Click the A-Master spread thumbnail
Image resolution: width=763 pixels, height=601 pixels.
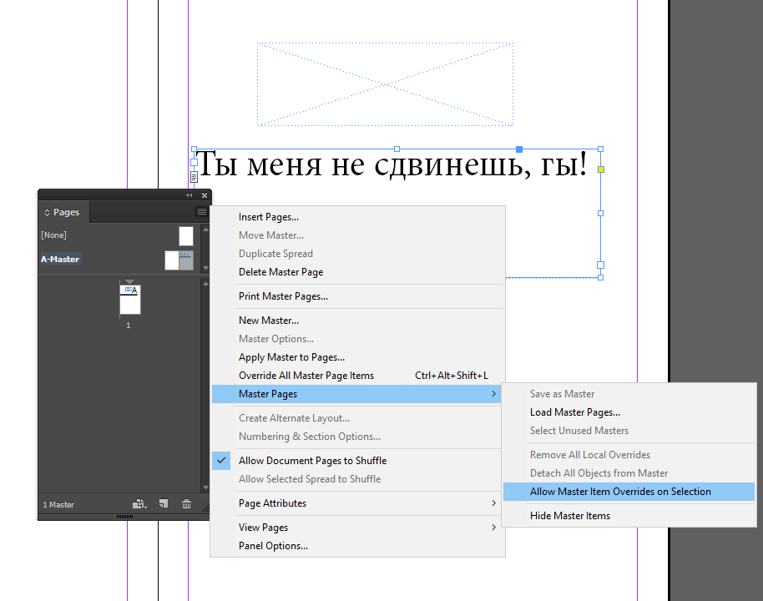pos(179,260)
